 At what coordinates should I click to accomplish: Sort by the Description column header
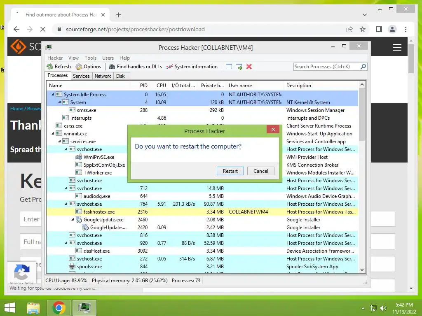tap(321, 86)
